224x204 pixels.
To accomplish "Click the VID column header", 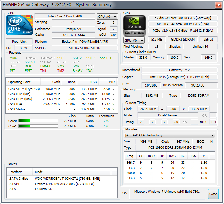I will point(108,82).
